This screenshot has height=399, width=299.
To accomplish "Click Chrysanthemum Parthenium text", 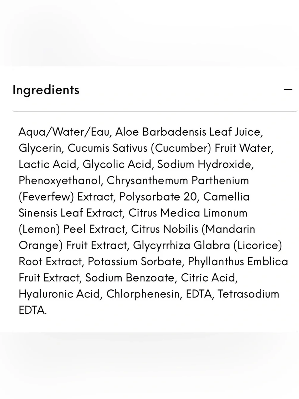I will [x=178, y=180].
